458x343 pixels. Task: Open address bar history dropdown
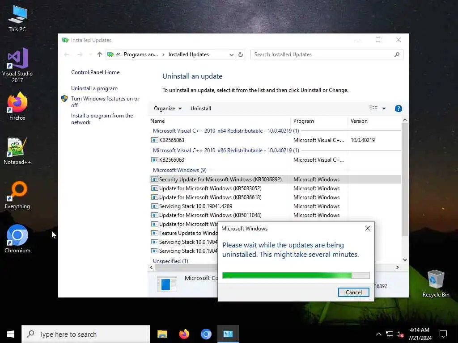coord(231,54)
